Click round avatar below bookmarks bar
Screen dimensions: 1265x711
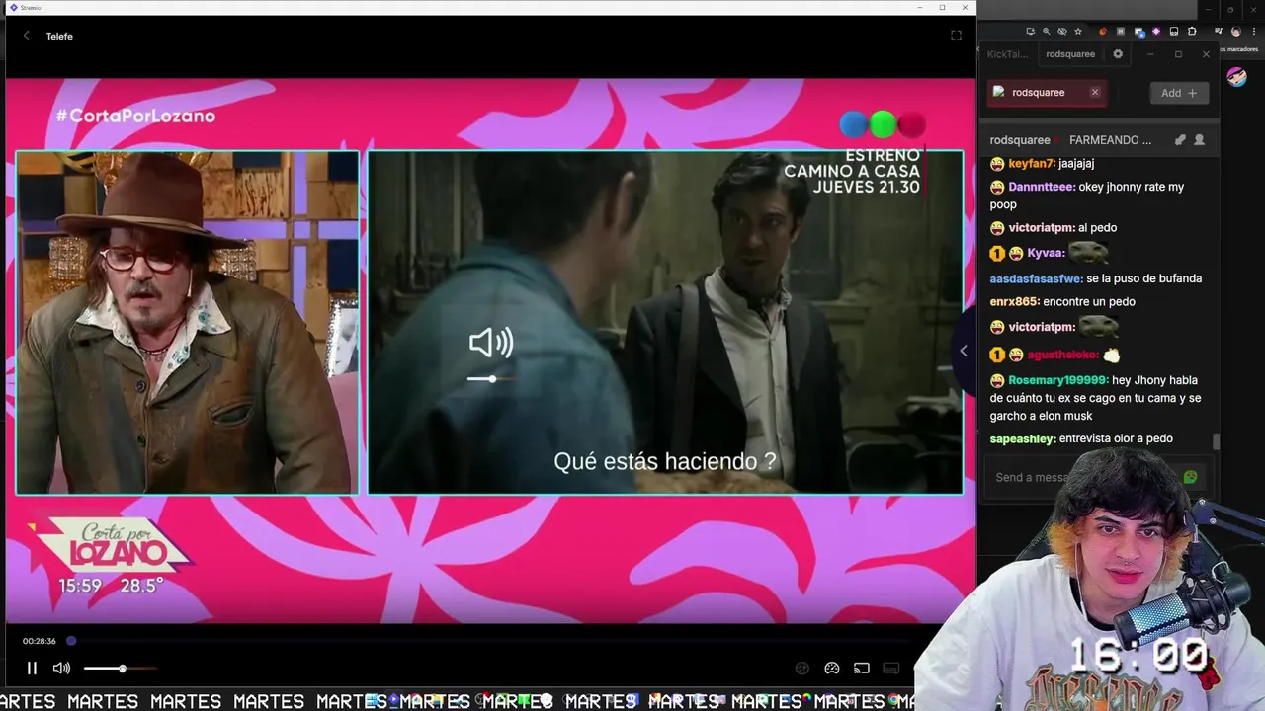tap(1236, 77)
